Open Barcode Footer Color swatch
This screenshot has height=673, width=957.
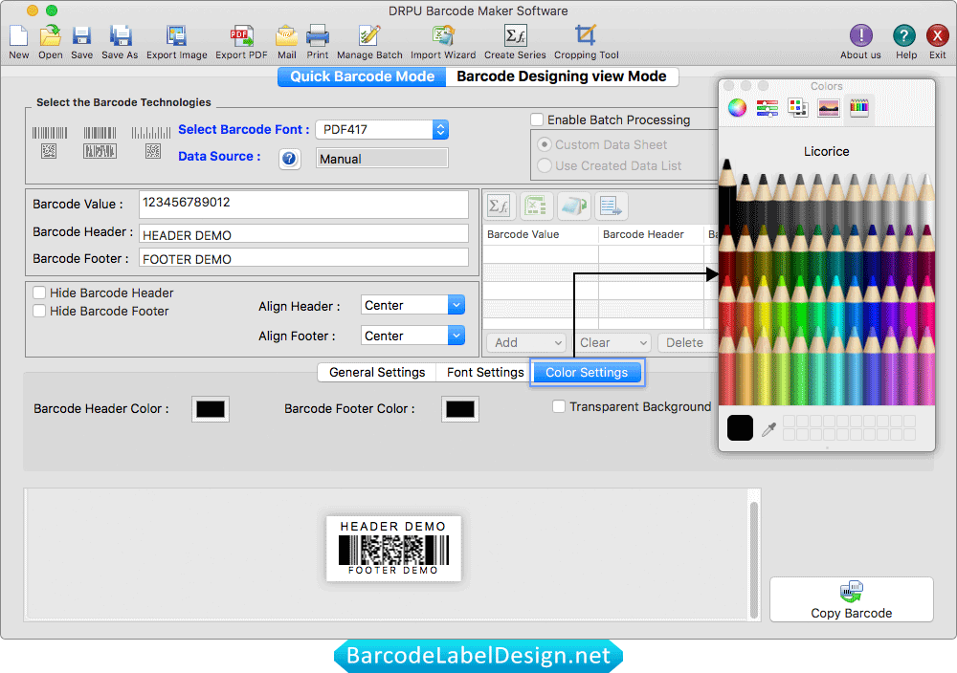(x=460, y=409)
